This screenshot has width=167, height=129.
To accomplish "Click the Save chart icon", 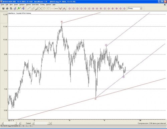I will 3,8.
